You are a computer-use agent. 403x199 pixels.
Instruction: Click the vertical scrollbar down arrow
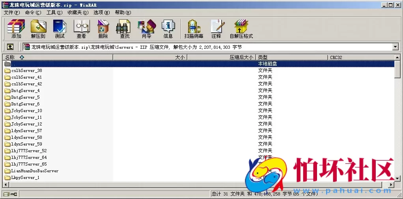(397, 178)
